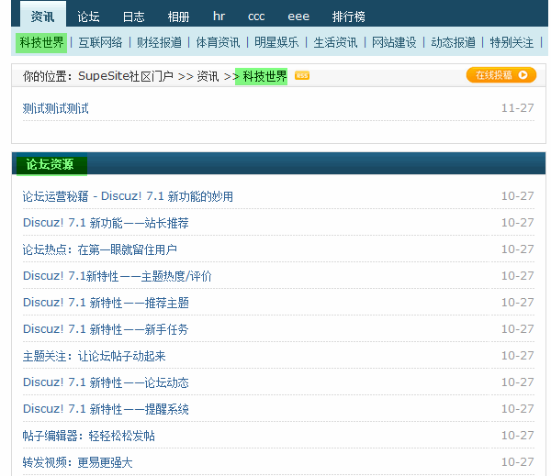This screenshot has height=476, width=551.
Task: Click the orange RSS feed icon
Action: [302, 76]
